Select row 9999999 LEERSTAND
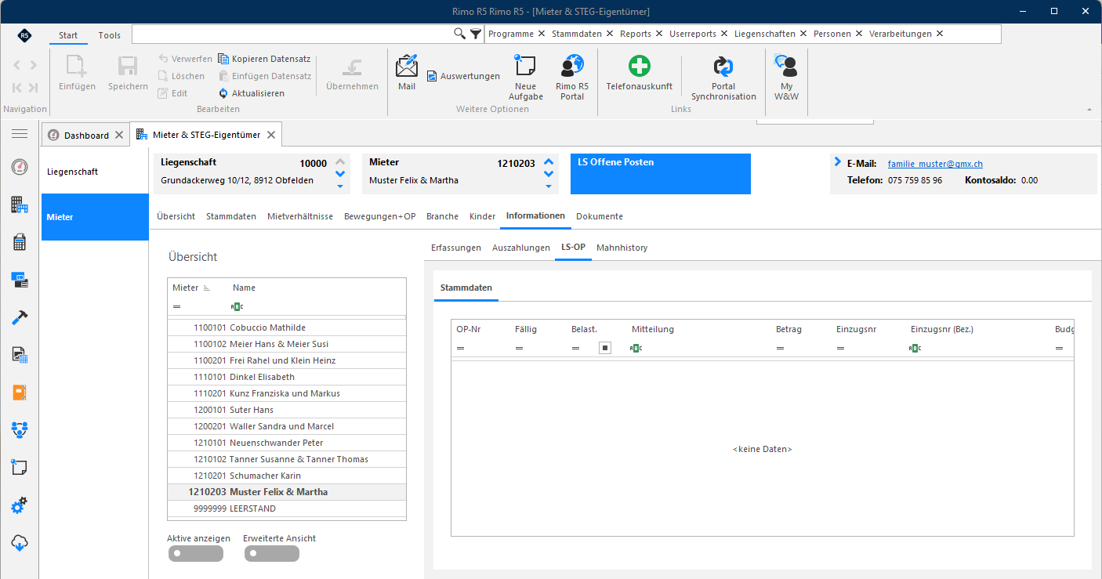This screenshot has height=579, width=1102. point(287,508)
